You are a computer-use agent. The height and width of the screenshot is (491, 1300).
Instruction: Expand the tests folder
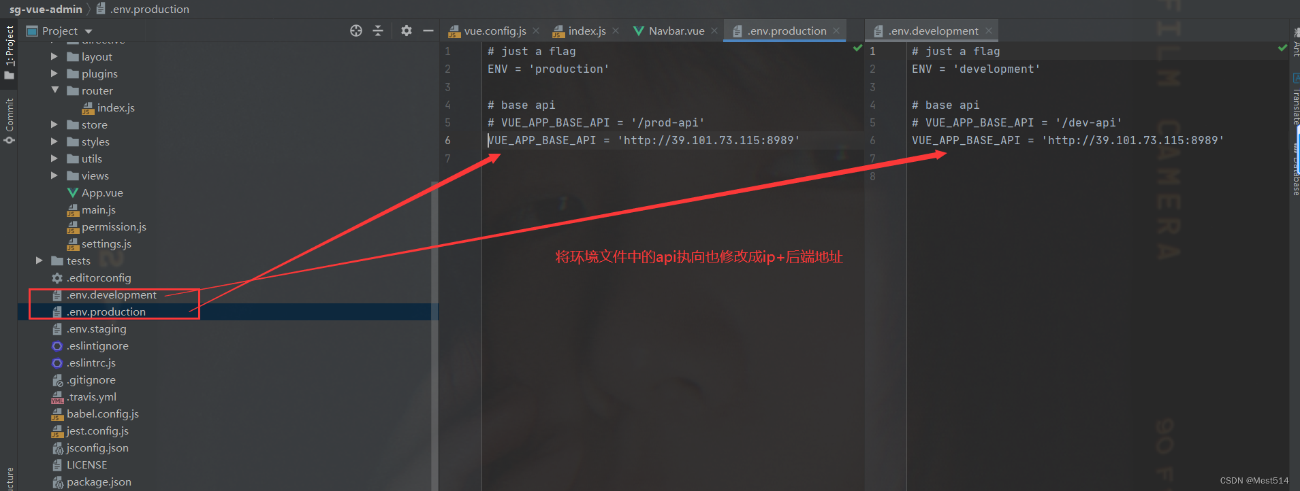(39, 260)
